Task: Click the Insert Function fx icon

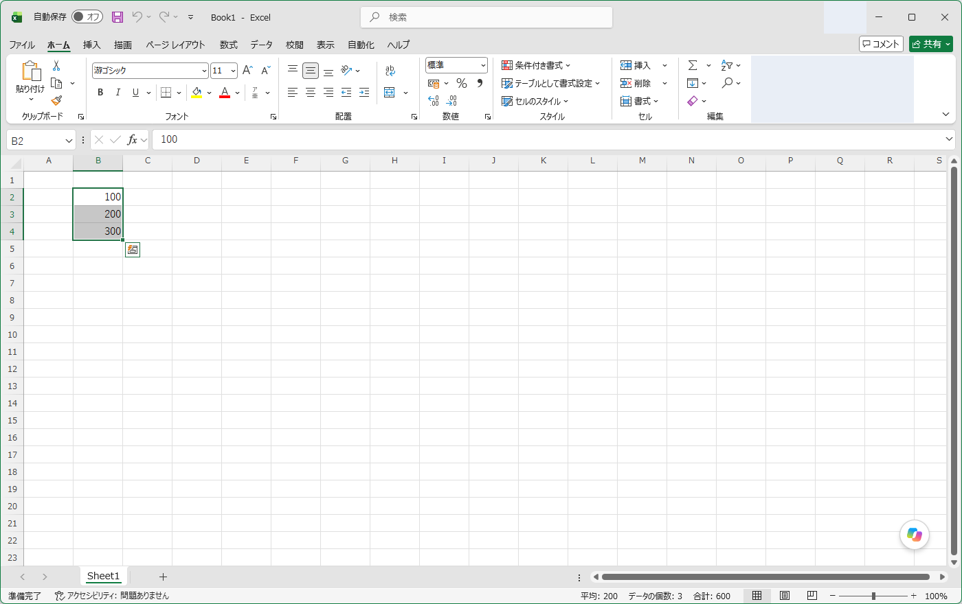Action: (132, 140)
